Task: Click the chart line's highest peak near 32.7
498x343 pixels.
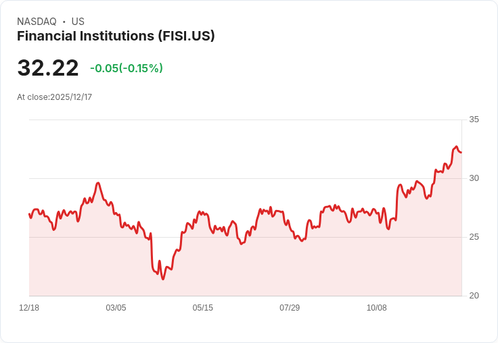Action: pos(456,147)
